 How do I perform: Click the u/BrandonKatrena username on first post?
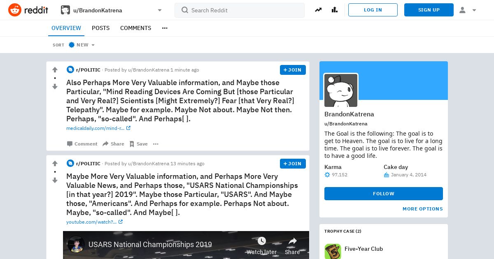coord(149,70)
